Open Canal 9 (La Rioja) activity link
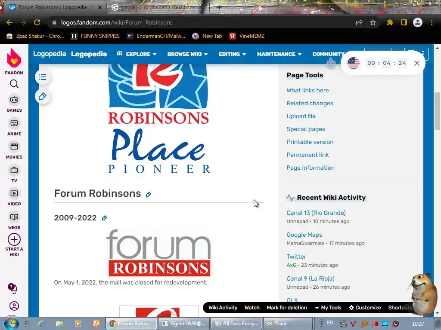 [x=310, y=278]
